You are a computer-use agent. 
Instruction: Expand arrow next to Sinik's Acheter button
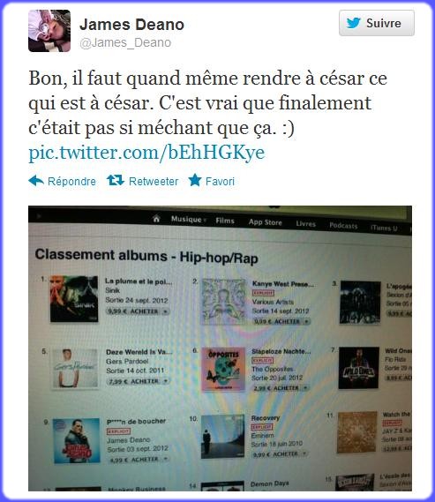coord(166,311)
